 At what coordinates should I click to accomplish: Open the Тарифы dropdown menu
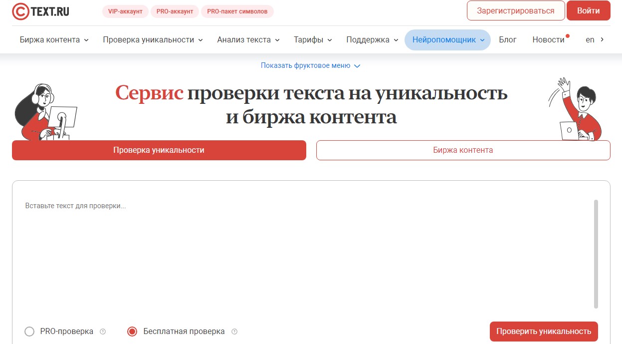[x=313, y=40]
